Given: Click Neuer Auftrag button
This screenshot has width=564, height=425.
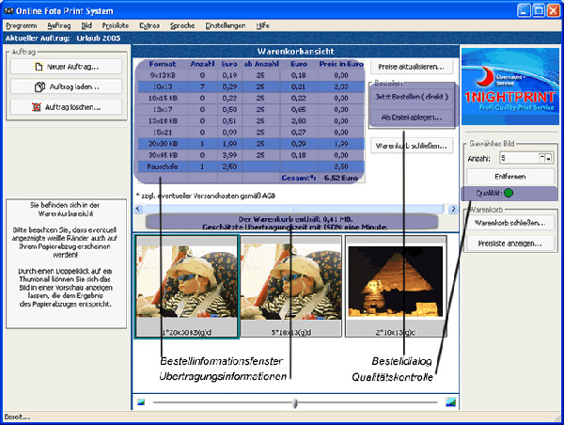Looking at the screenshot, I should [66, 67].
